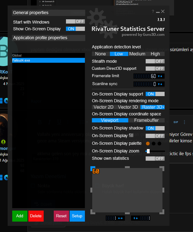Screen dimensions: 193x232
Task: Toggle On-Screen Display fill switch
Action: 155,136
